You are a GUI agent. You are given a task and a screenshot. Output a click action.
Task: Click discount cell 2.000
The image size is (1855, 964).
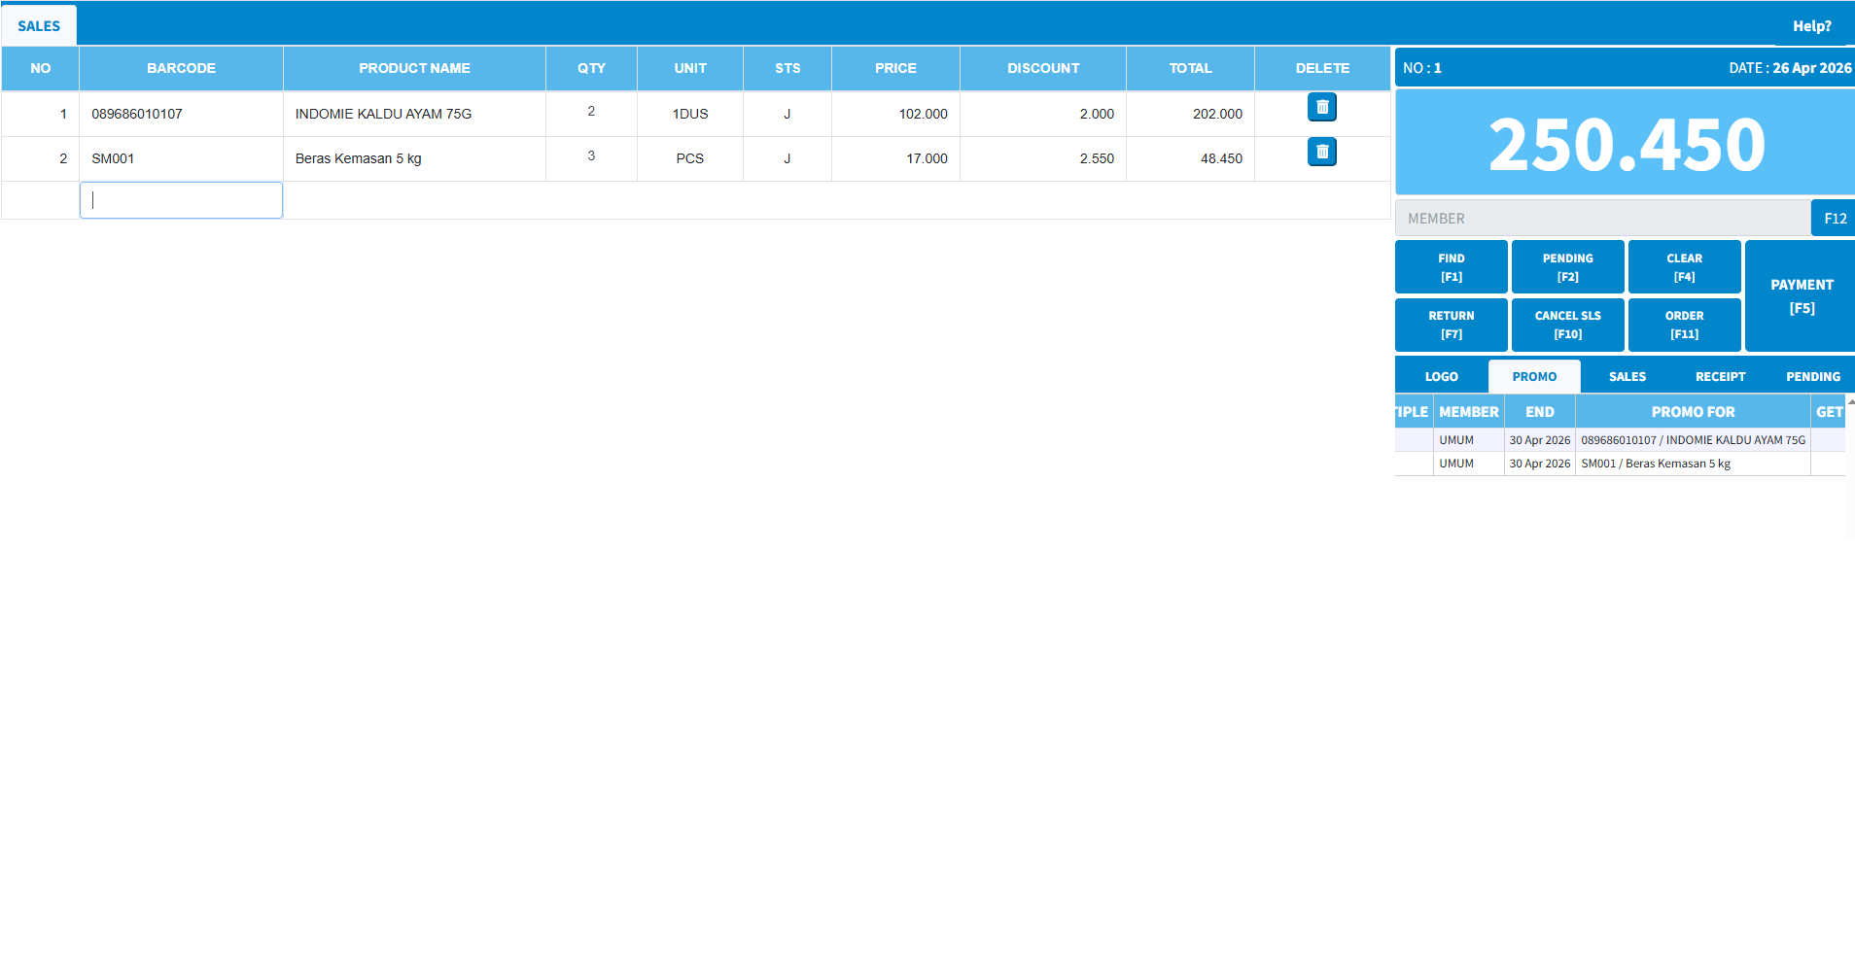coord(1043,114)
